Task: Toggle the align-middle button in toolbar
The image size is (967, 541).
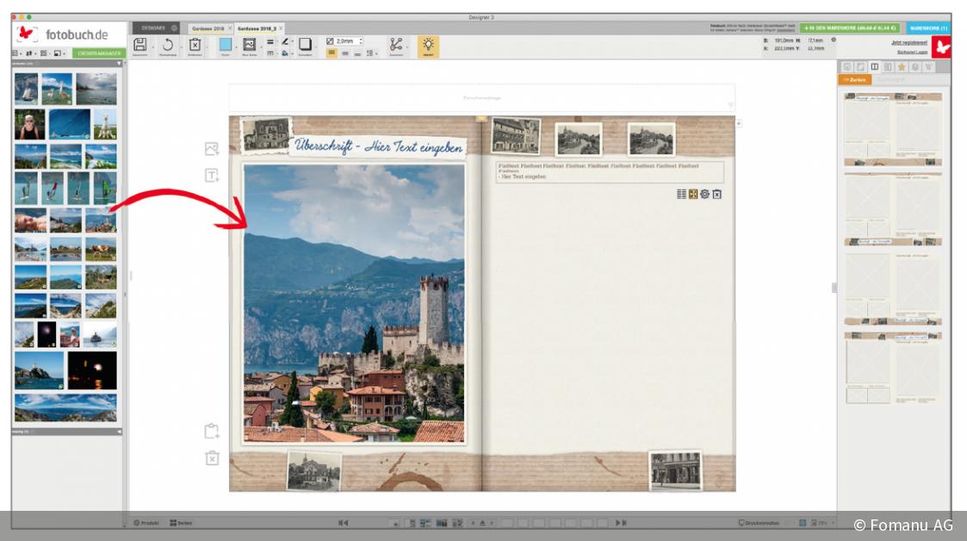Action: coord(344,53)
